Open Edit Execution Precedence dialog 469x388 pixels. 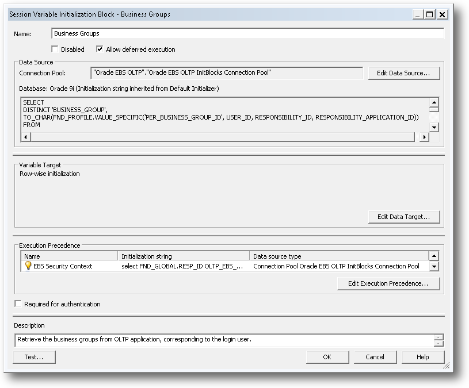point(388,283)
